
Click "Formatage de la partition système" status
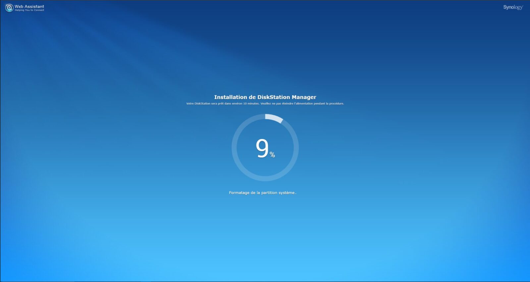(262, 193)
